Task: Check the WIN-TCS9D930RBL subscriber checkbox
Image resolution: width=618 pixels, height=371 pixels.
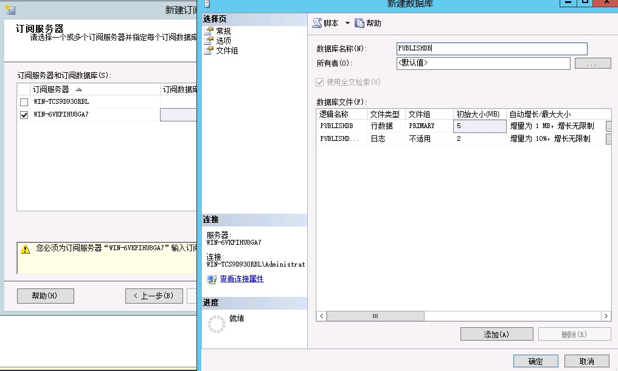Action: click(x=24, y=102)
